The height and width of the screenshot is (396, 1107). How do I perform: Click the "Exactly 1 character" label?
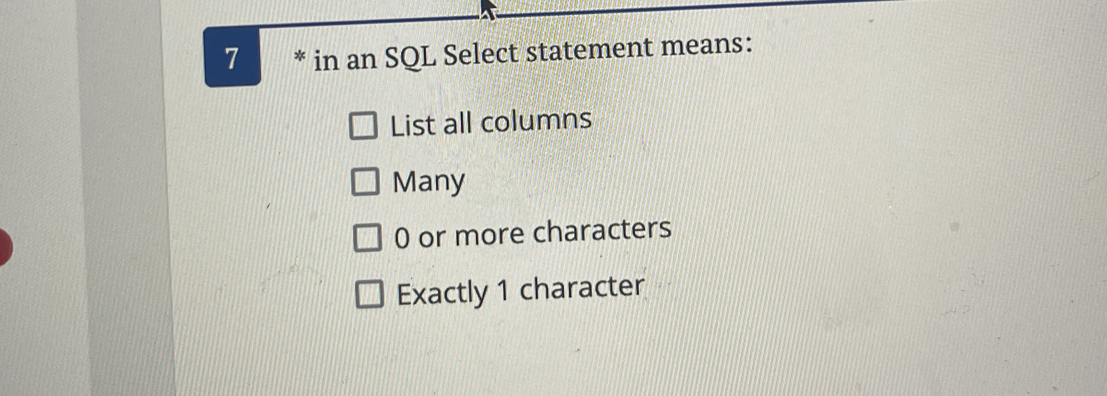pyautogui.click(x=520, y=292)
